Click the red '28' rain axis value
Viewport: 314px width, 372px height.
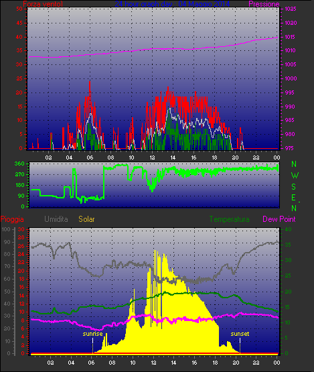pos(21,237)
